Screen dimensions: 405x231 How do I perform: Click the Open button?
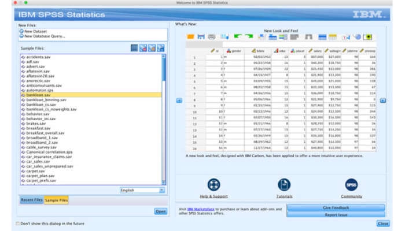point(160,211)
